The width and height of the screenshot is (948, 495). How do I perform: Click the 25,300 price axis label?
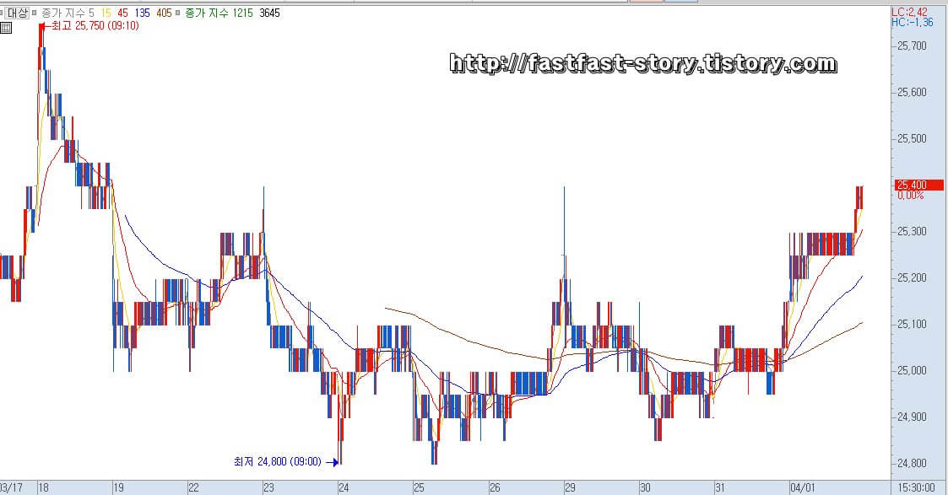click(x=912, y=231)
